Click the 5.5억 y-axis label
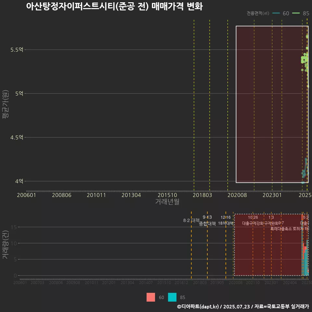 click(17, 49)
